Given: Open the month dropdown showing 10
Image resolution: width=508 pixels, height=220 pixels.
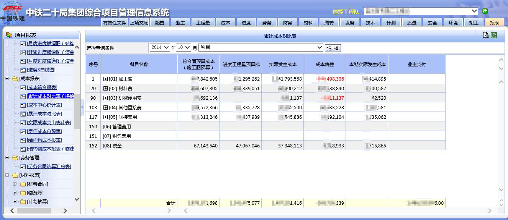Looking at the screenshot, I should point(183,48).
